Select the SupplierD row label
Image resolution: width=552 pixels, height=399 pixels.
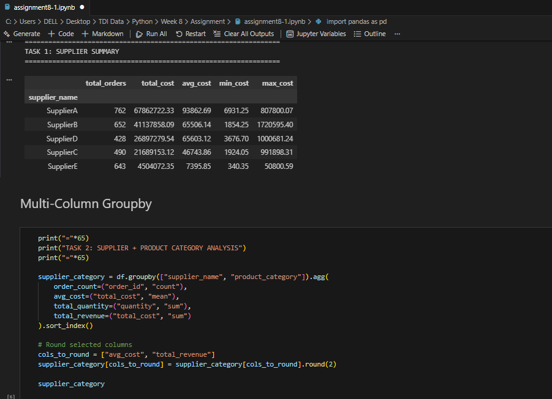62,139
